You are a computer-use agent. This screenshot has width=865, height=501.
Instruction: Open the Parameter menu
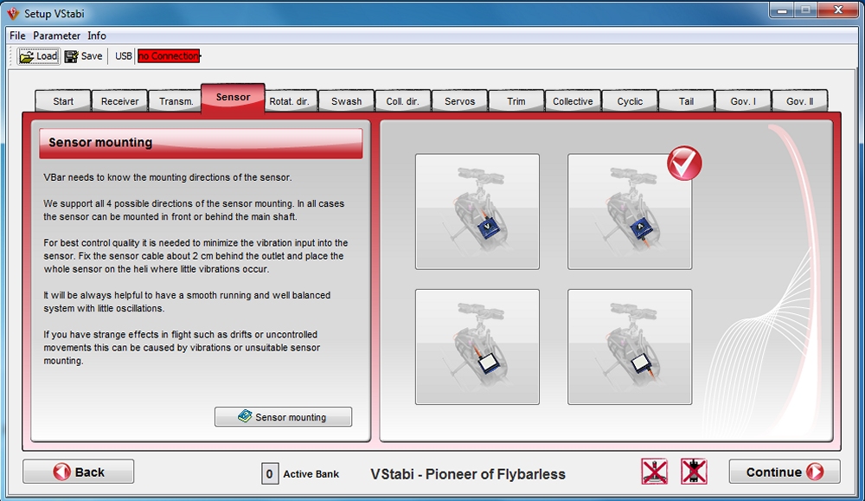coord(56,35)
